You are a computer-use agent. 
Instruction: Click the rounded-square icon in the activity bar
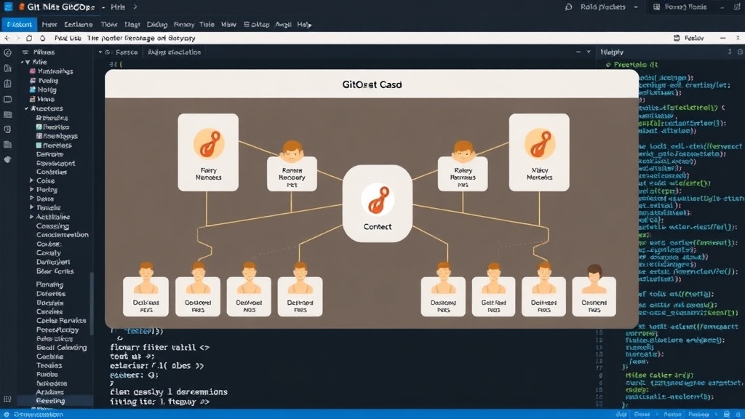click(x=7, y=129)
